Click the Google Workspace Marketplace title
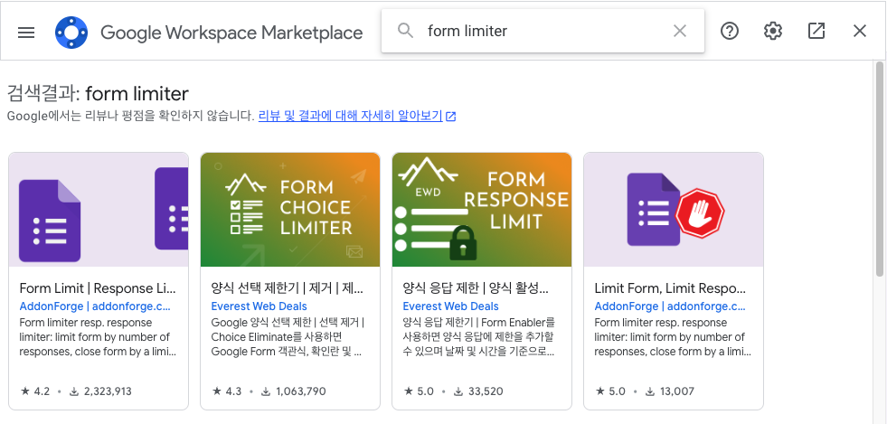The image size is (887, 424). 231,33
